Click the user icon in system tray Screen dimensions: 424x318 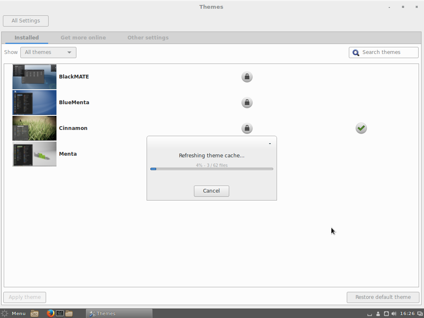pos(378,314)
